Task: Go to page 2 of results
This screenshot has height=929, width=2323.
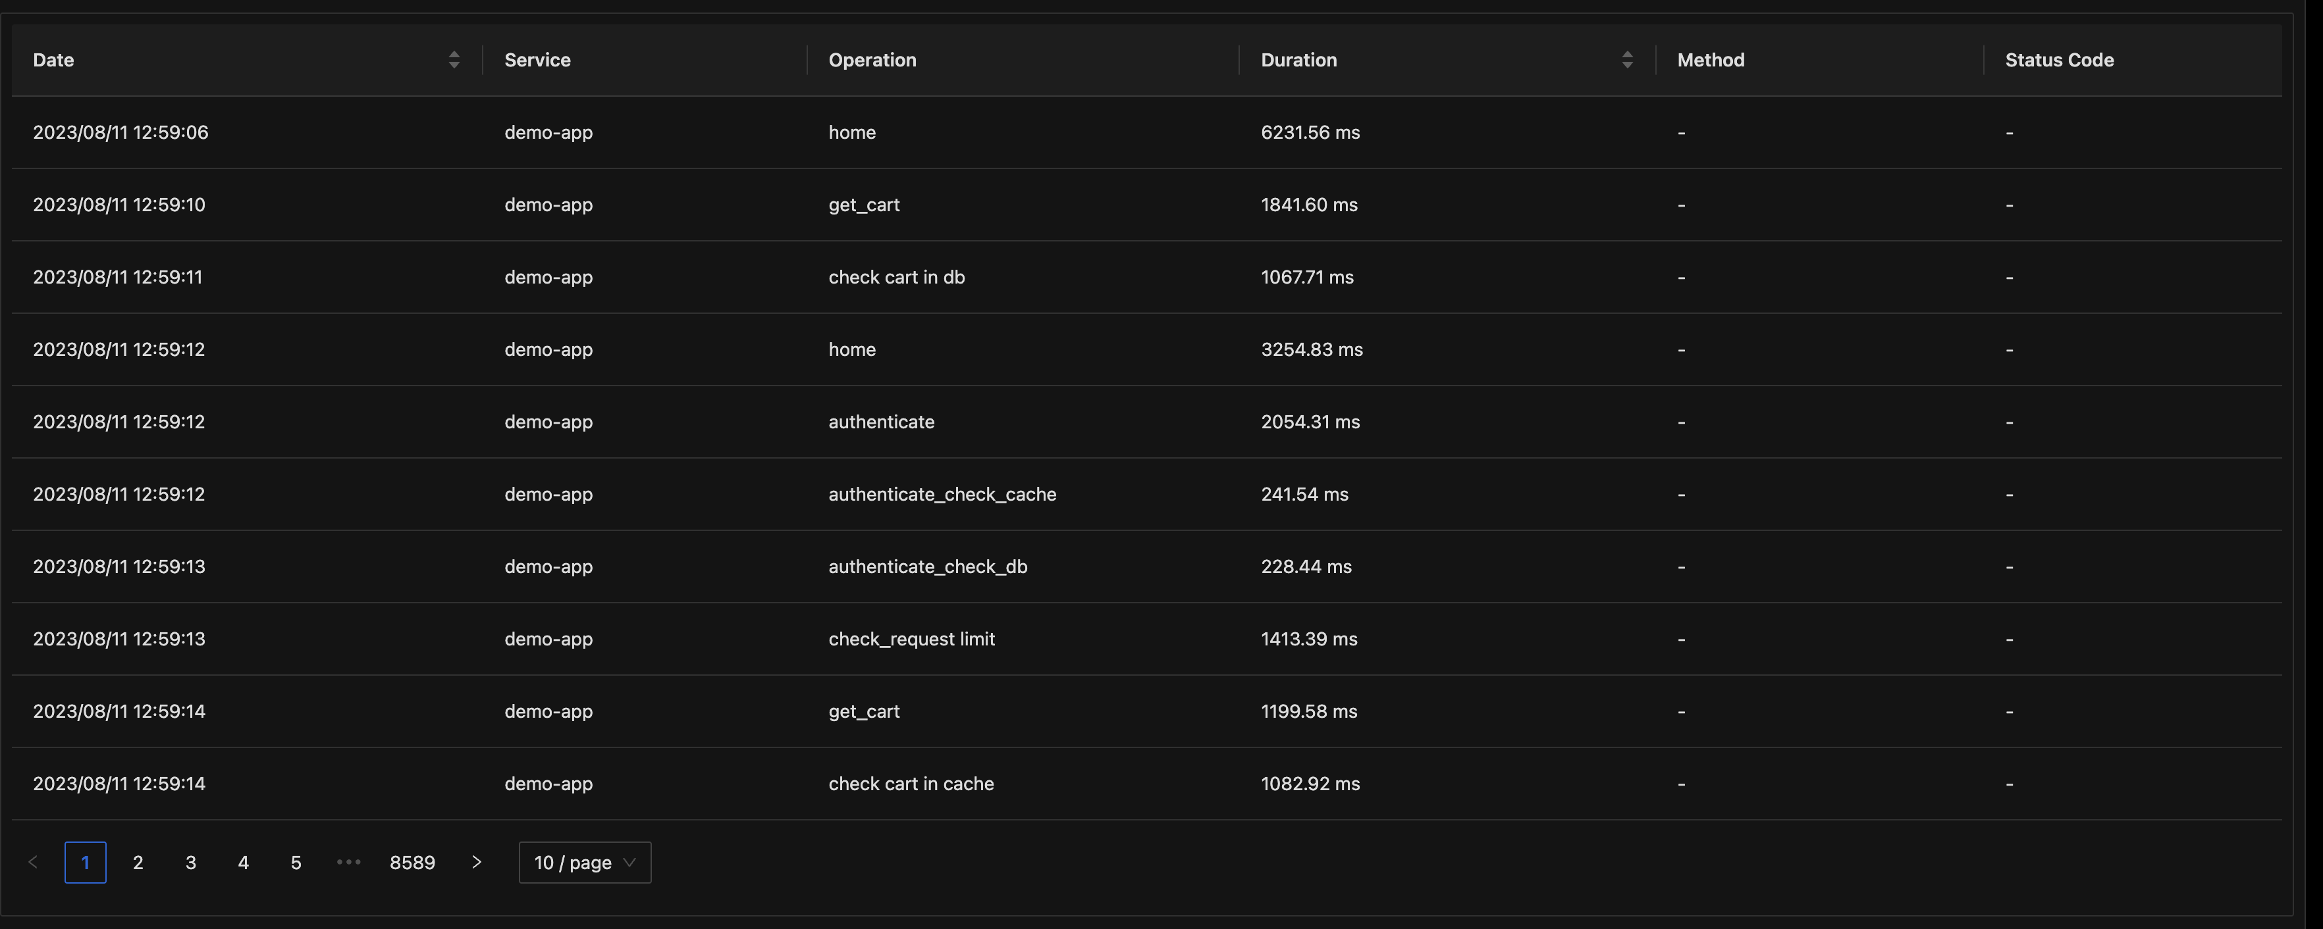Action: (x=137, y=861)
